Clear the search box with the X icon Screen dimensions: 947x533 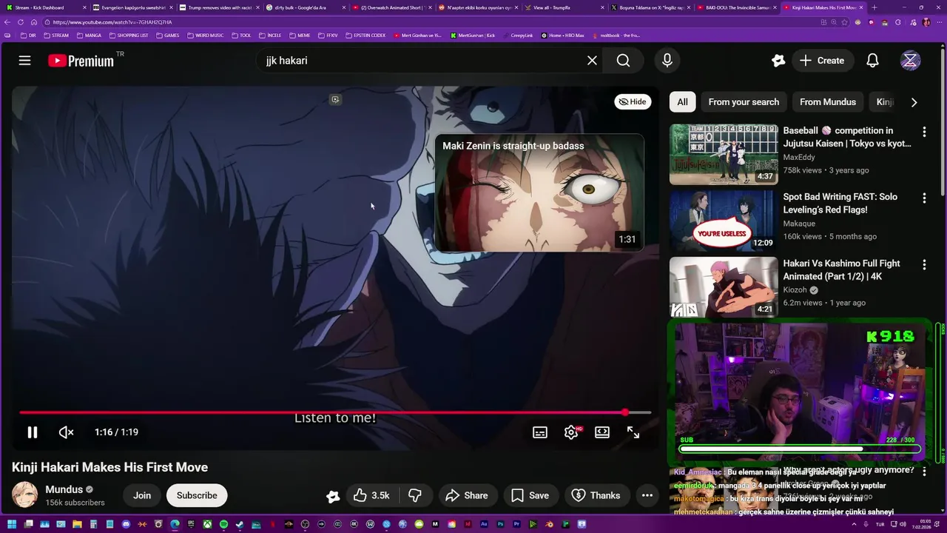(592, 61)
